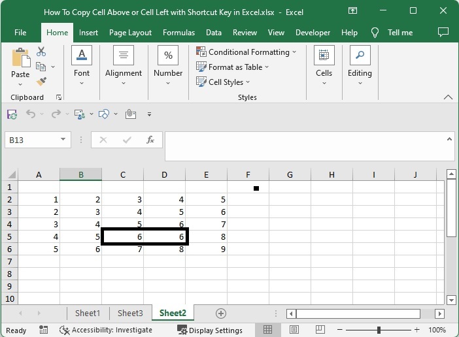This screenshot has height=337, width=459.
Task: Click the Cut scissors icon
Action: 41,52
